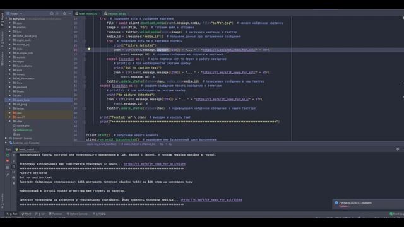The width and height of the screenshot is (404, 227).
Task: Click the Python file icon on first editor tab
Action: [76, 13]
